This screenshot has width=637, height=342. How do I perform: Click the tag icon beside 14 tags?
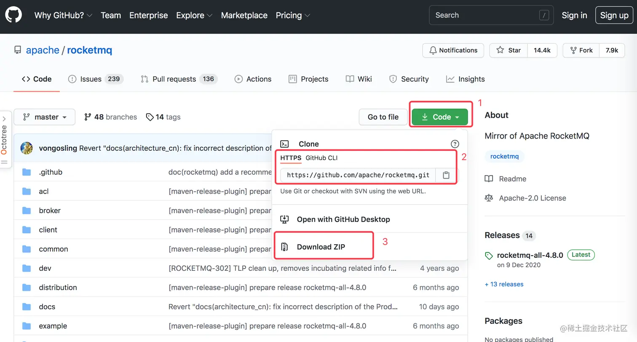pyautogui.click(x=150, y=117)
